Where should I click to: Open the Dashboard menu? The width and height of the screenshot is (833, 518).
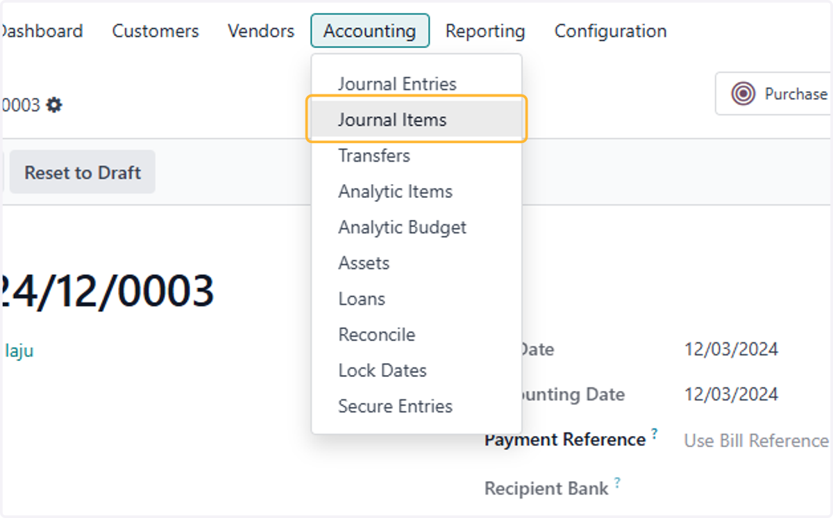pyautogui.click(x=42, y=31)
